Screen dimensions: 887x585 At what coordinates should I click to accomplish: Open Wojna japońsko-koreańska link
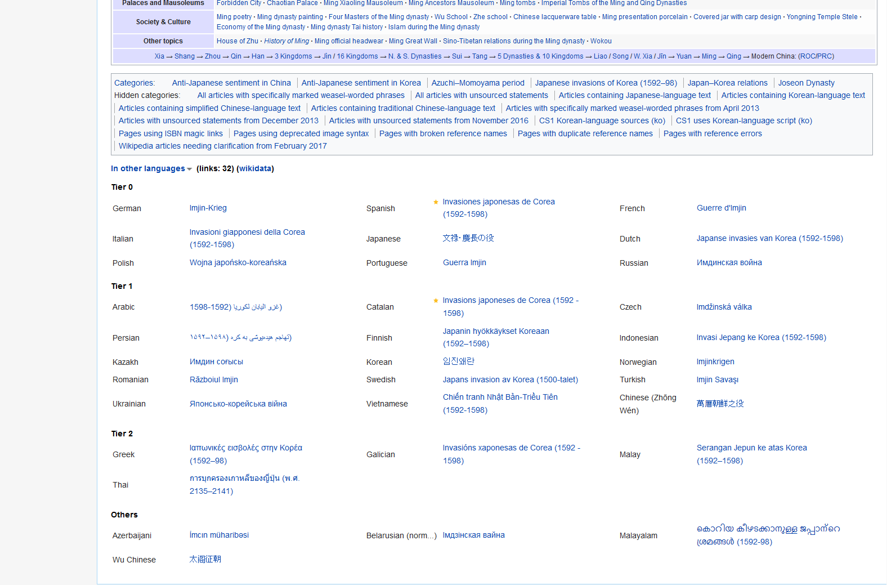[238, 262]
